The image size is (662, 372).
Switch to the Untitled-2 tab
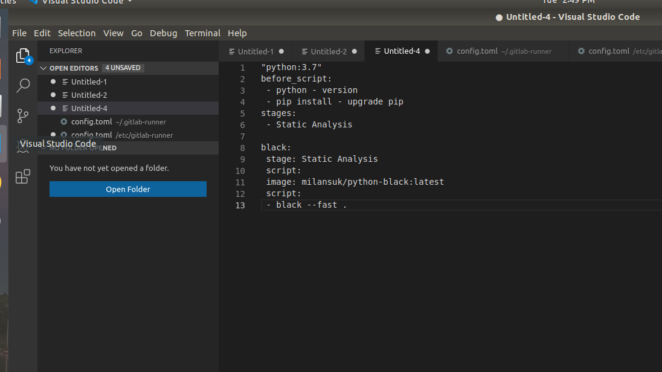click(x=328, y=51)
